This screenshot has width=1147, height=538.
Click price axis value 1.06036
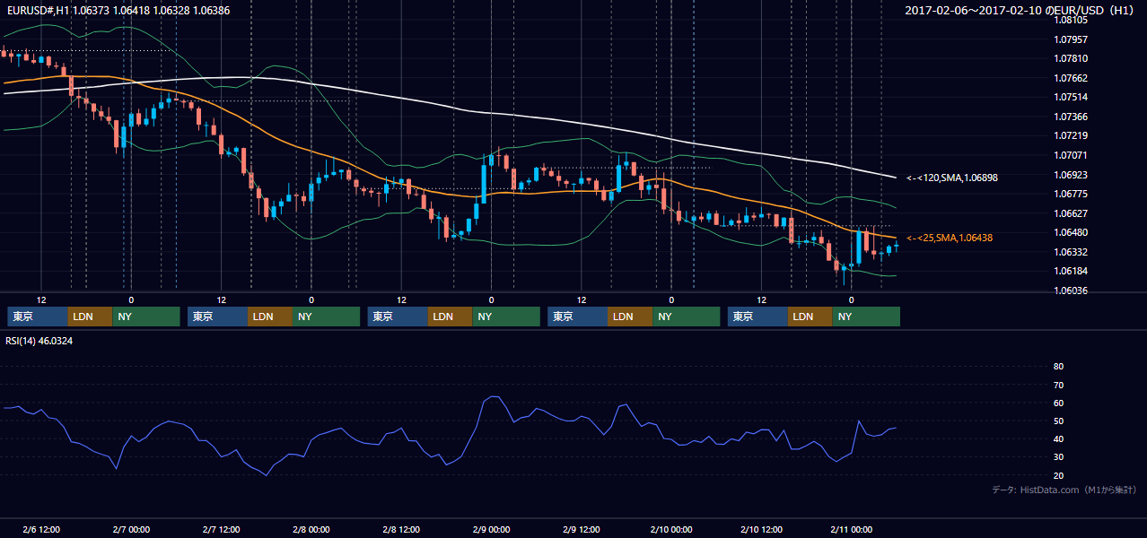coord(1071,291)
